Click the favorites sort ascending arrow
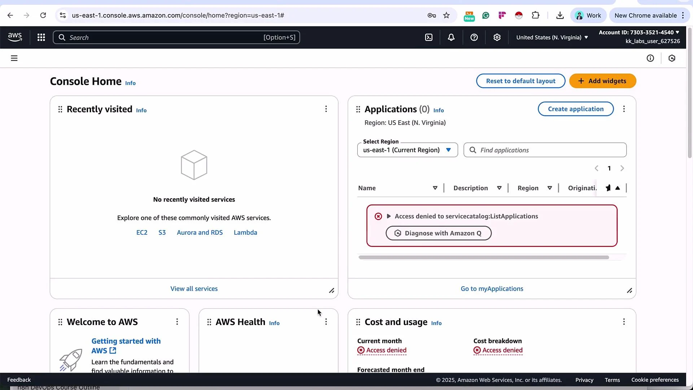Viewport: 693px width, 390px height. tap(618, 188)
